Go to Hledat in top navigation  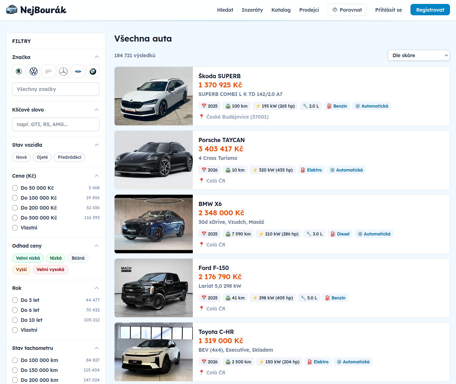tap(225, 10)
